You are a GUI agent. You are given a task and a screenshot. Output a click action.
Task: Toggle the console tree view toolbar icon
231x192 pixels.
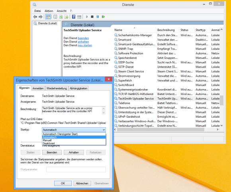48,17
